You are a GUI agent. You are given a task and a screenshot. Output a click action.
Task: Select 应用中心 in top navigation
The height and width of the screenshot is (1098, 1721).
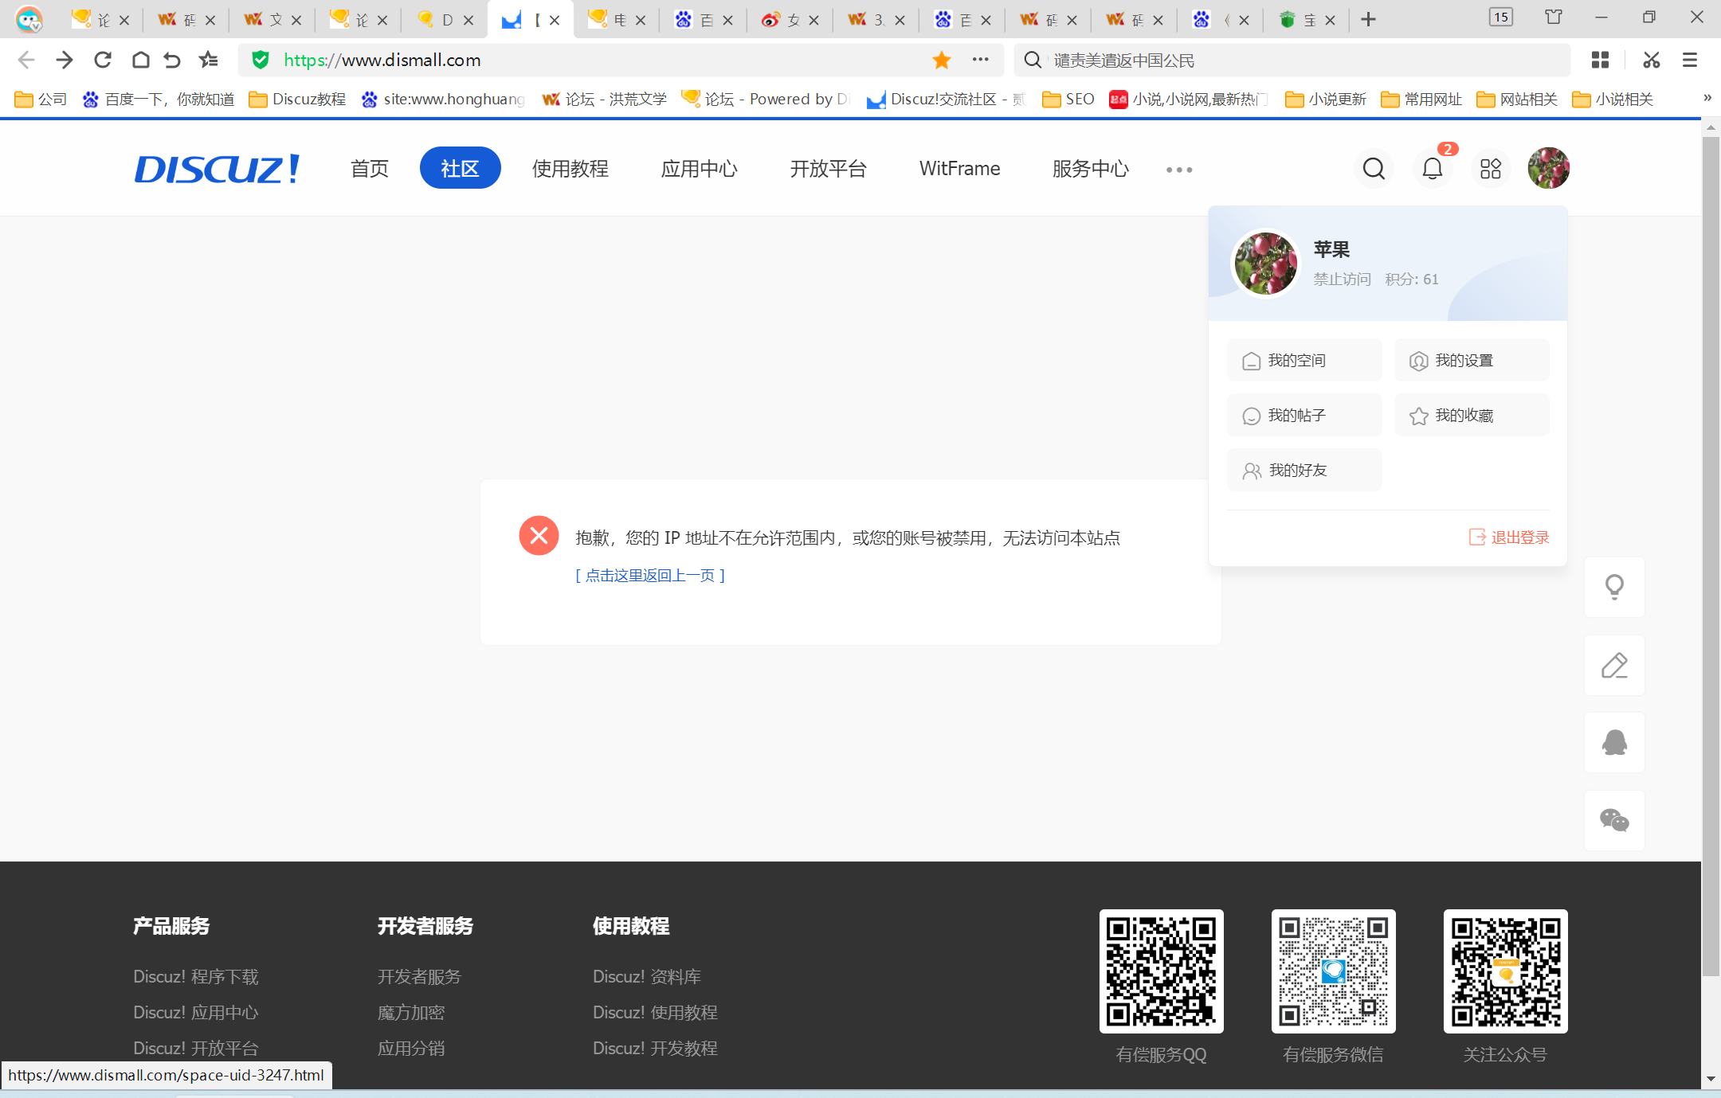[x=699, y=169]
